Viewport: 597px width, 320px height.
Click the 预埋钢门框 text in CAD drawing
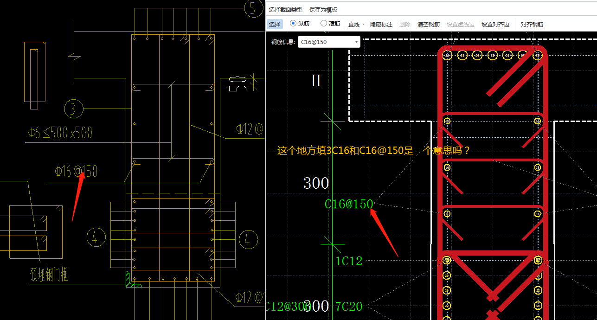(x=49, y=274)
